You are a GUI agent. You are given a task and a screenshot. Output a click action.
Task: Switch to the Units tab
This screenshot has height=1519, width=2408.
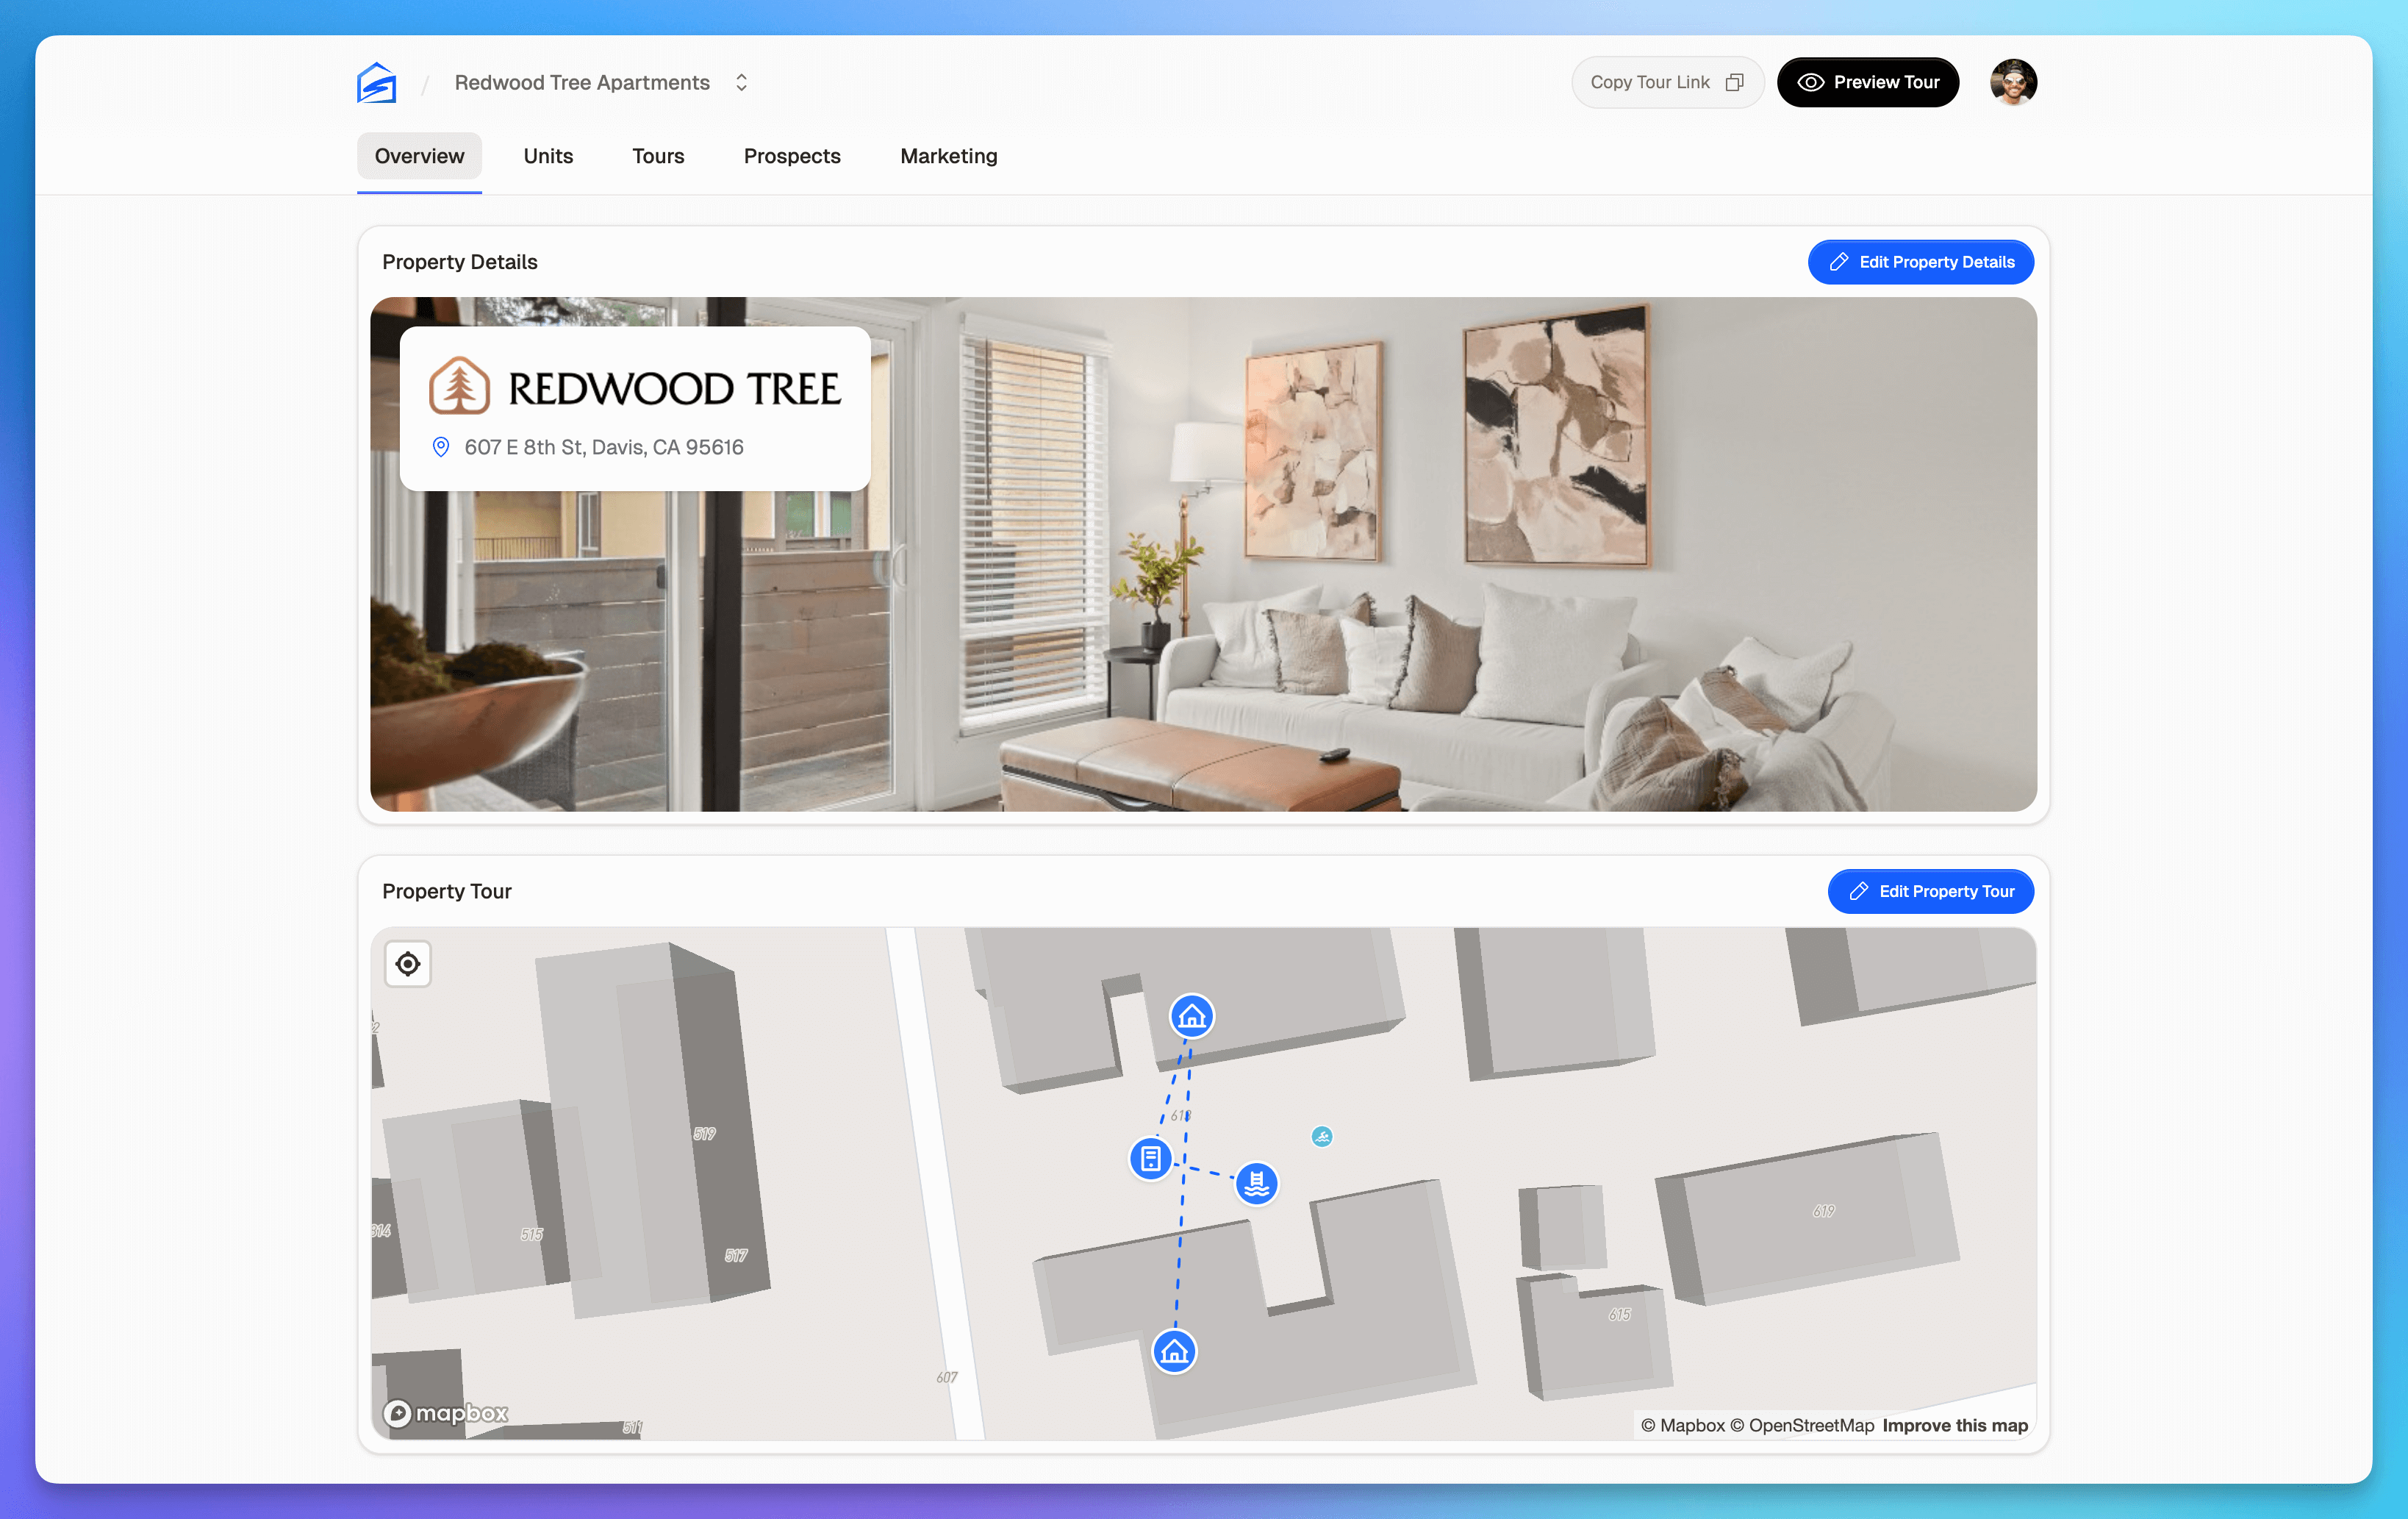pos(548,156)
